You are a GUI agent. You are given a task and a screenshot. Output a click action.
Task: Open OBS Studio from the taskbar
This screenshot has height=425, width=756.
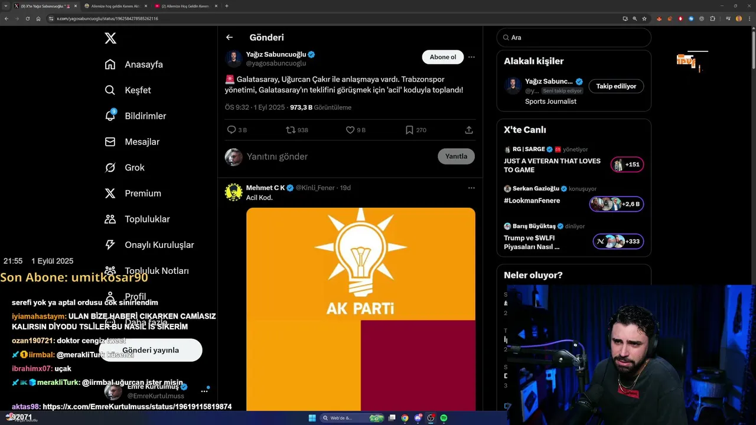[x=431, y=418]
